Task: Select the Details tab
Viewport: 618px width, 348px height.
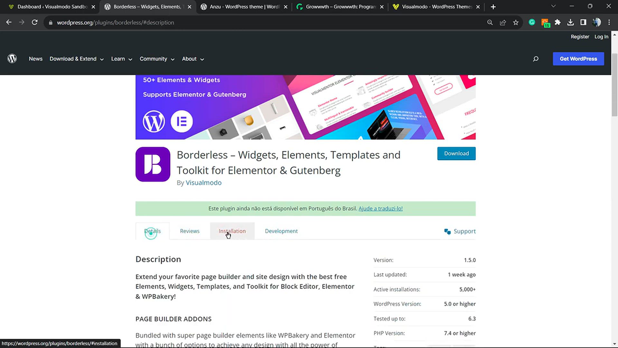Action: point(152,231)
